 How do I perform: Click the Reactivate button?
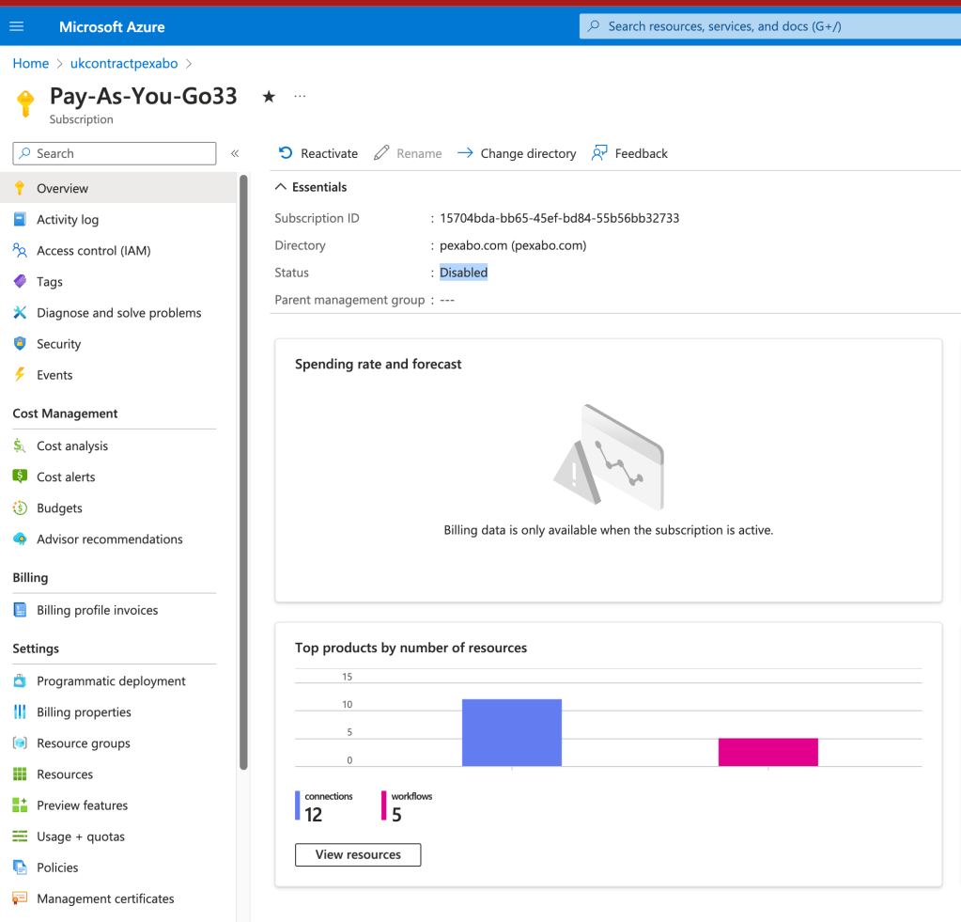tap(318, 153)
